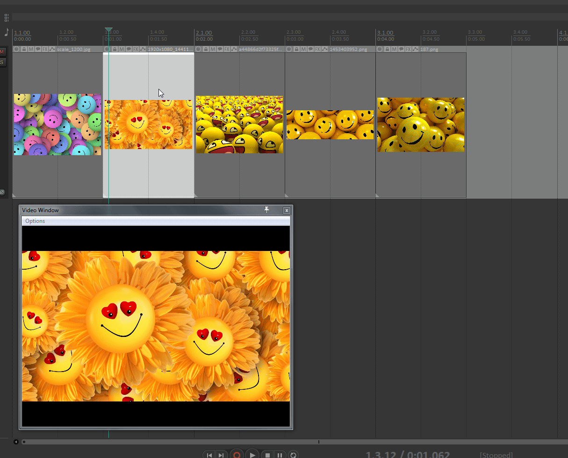This screenshot has width=568, height=458.
Task: Mute the 1920x1080 sunflower item
Action: pyautogui.click(x=122, y=49)
